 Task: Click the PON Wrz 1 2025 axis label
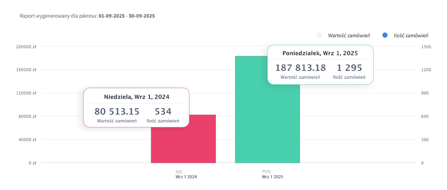[x=272, y=174]
